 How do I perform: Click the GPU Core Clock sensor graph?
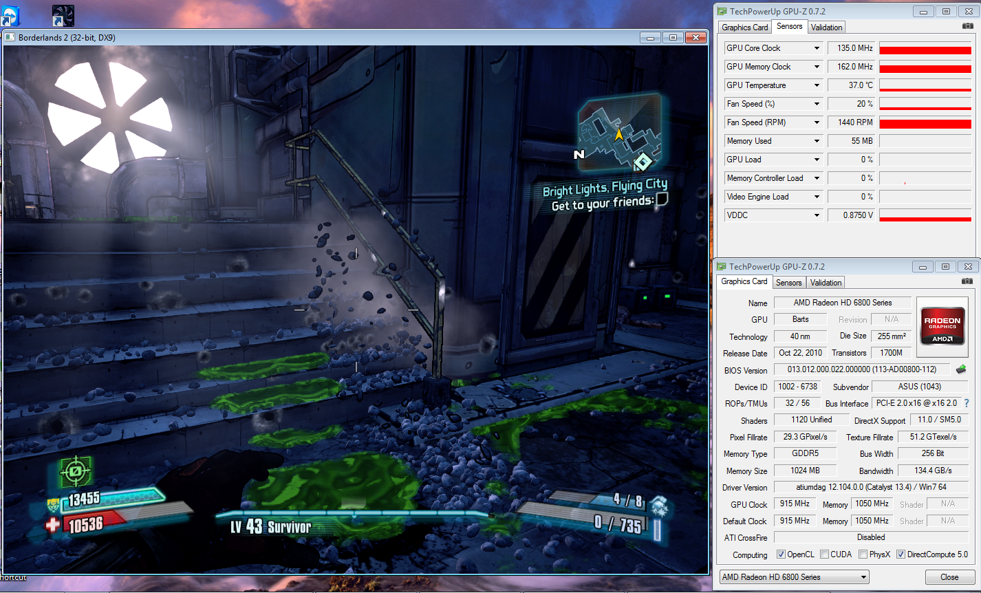[x=925, y=48]
